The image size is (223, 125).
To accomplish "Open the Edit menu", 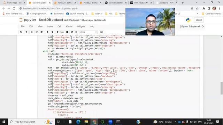I will [31, 26].
